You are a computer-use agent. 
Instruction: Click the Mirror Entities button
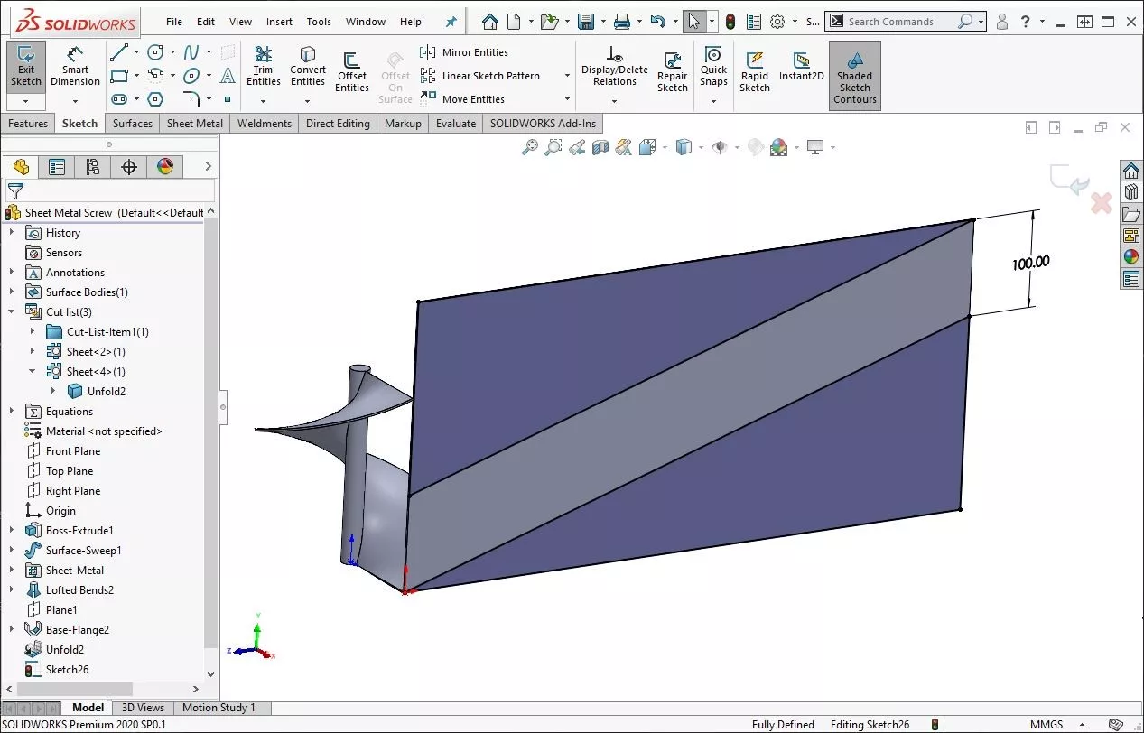coord(474,52)
